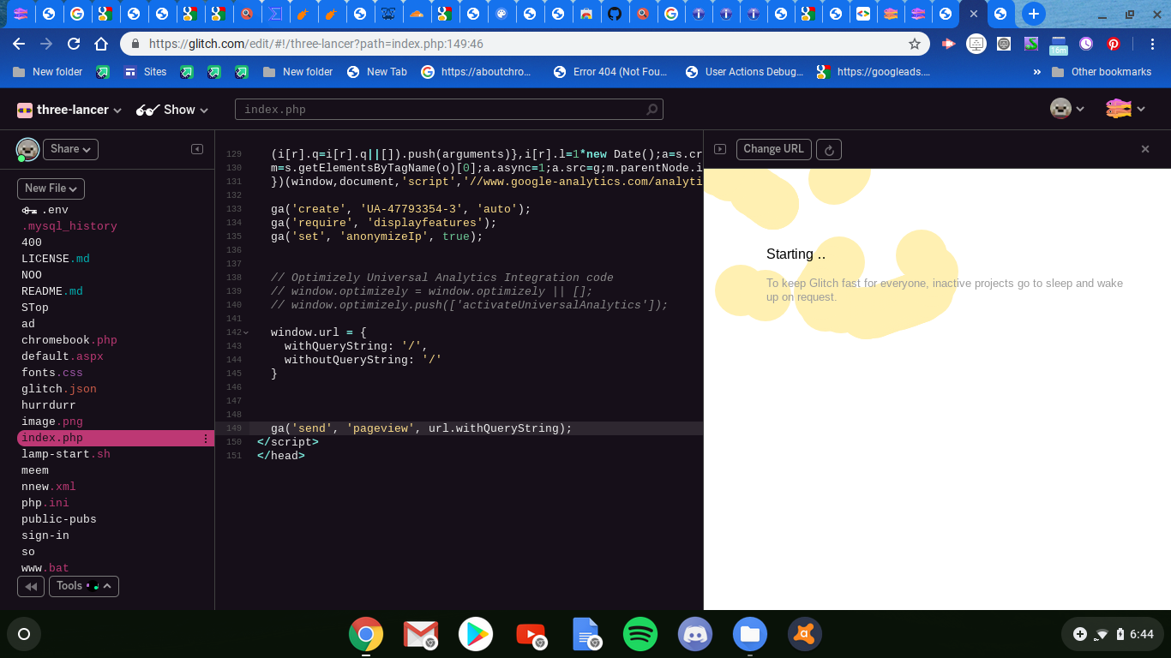Open the system tray clock
The height and width of the screenshot is (658, 1171).
pos(1141,635)
